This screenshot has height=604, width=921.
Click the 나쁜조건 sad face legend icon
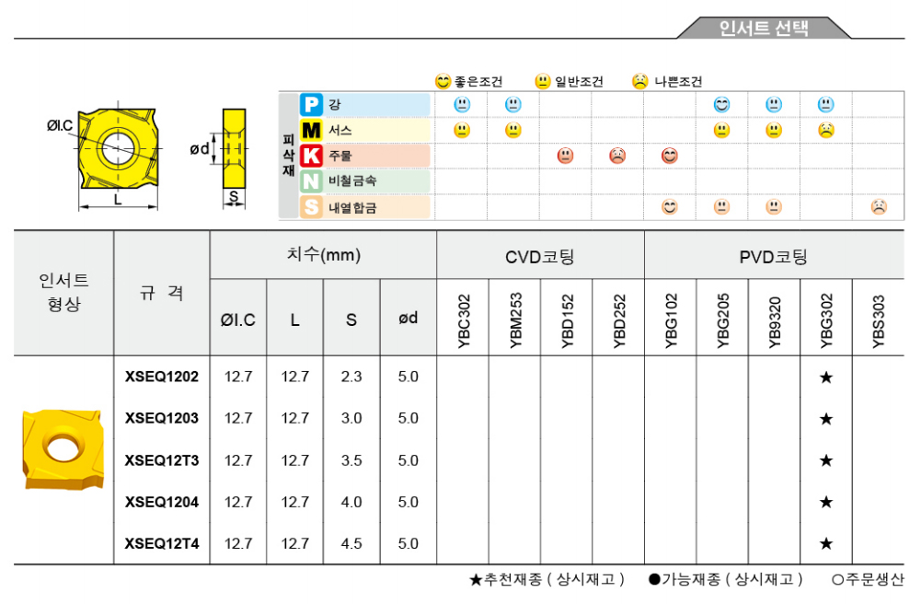point(640,81)
